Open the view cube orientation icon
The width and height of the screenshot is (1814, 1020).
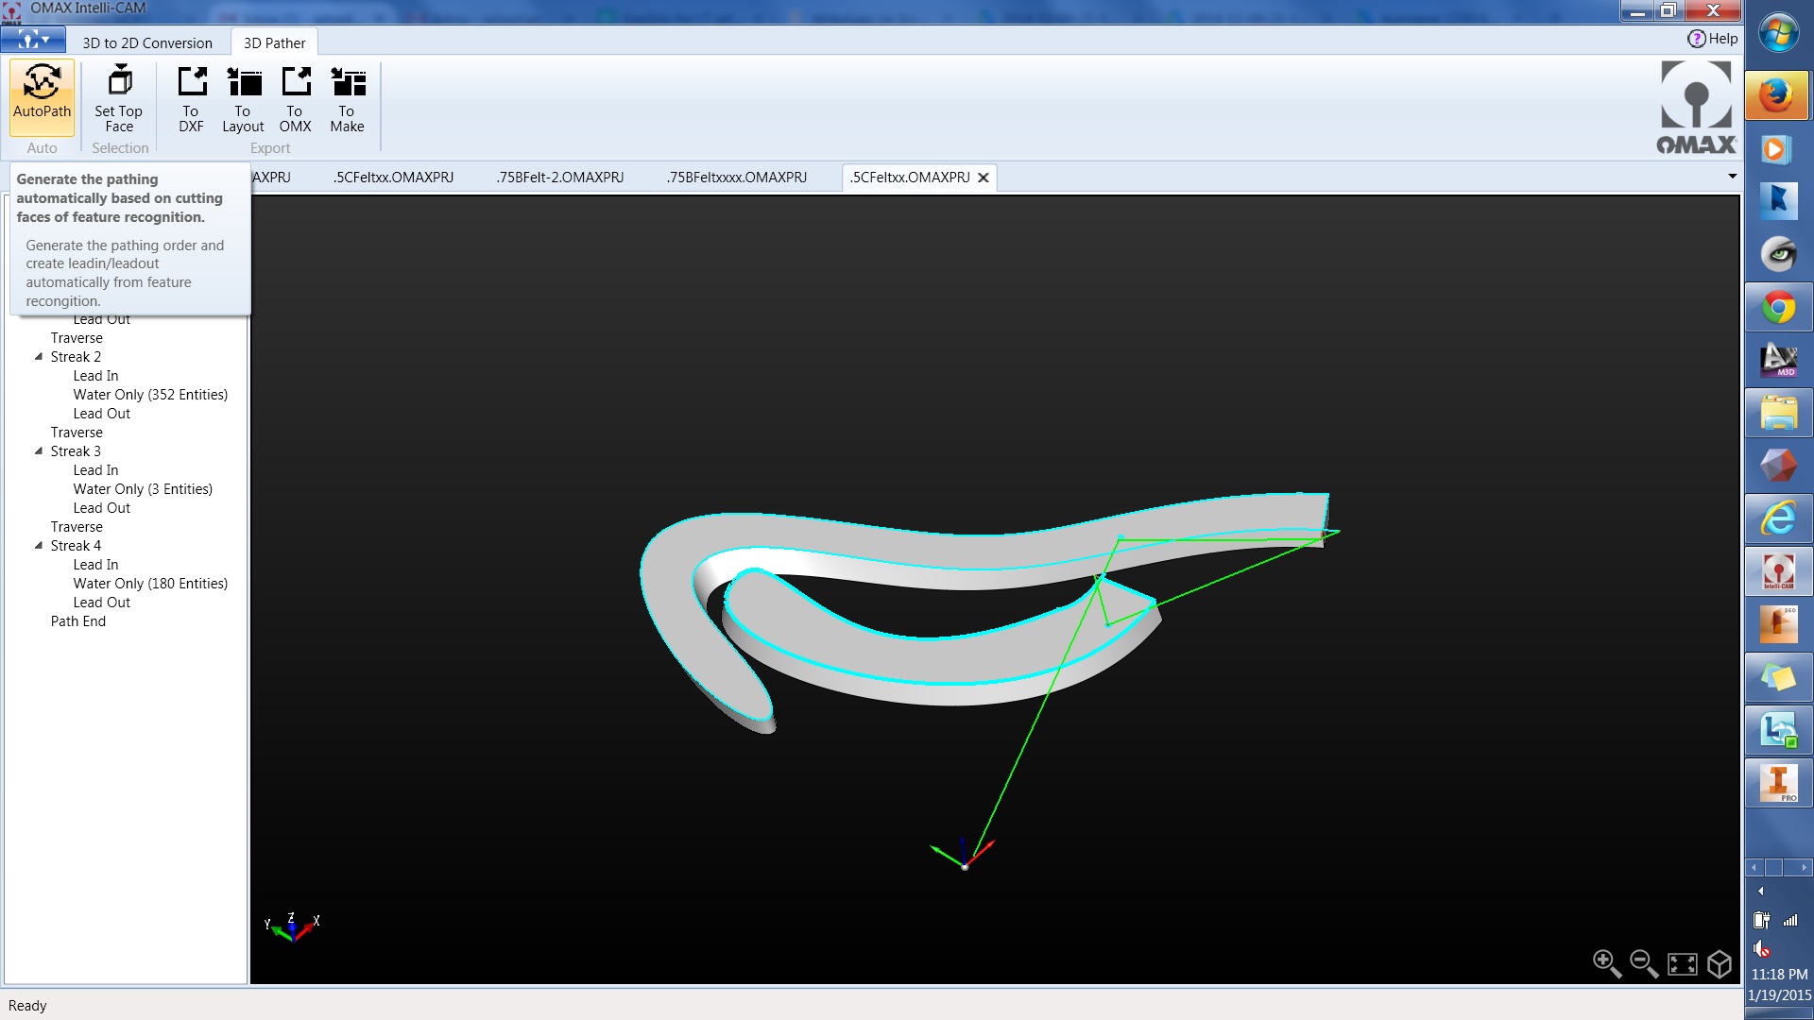click(x=1720, y=963)
